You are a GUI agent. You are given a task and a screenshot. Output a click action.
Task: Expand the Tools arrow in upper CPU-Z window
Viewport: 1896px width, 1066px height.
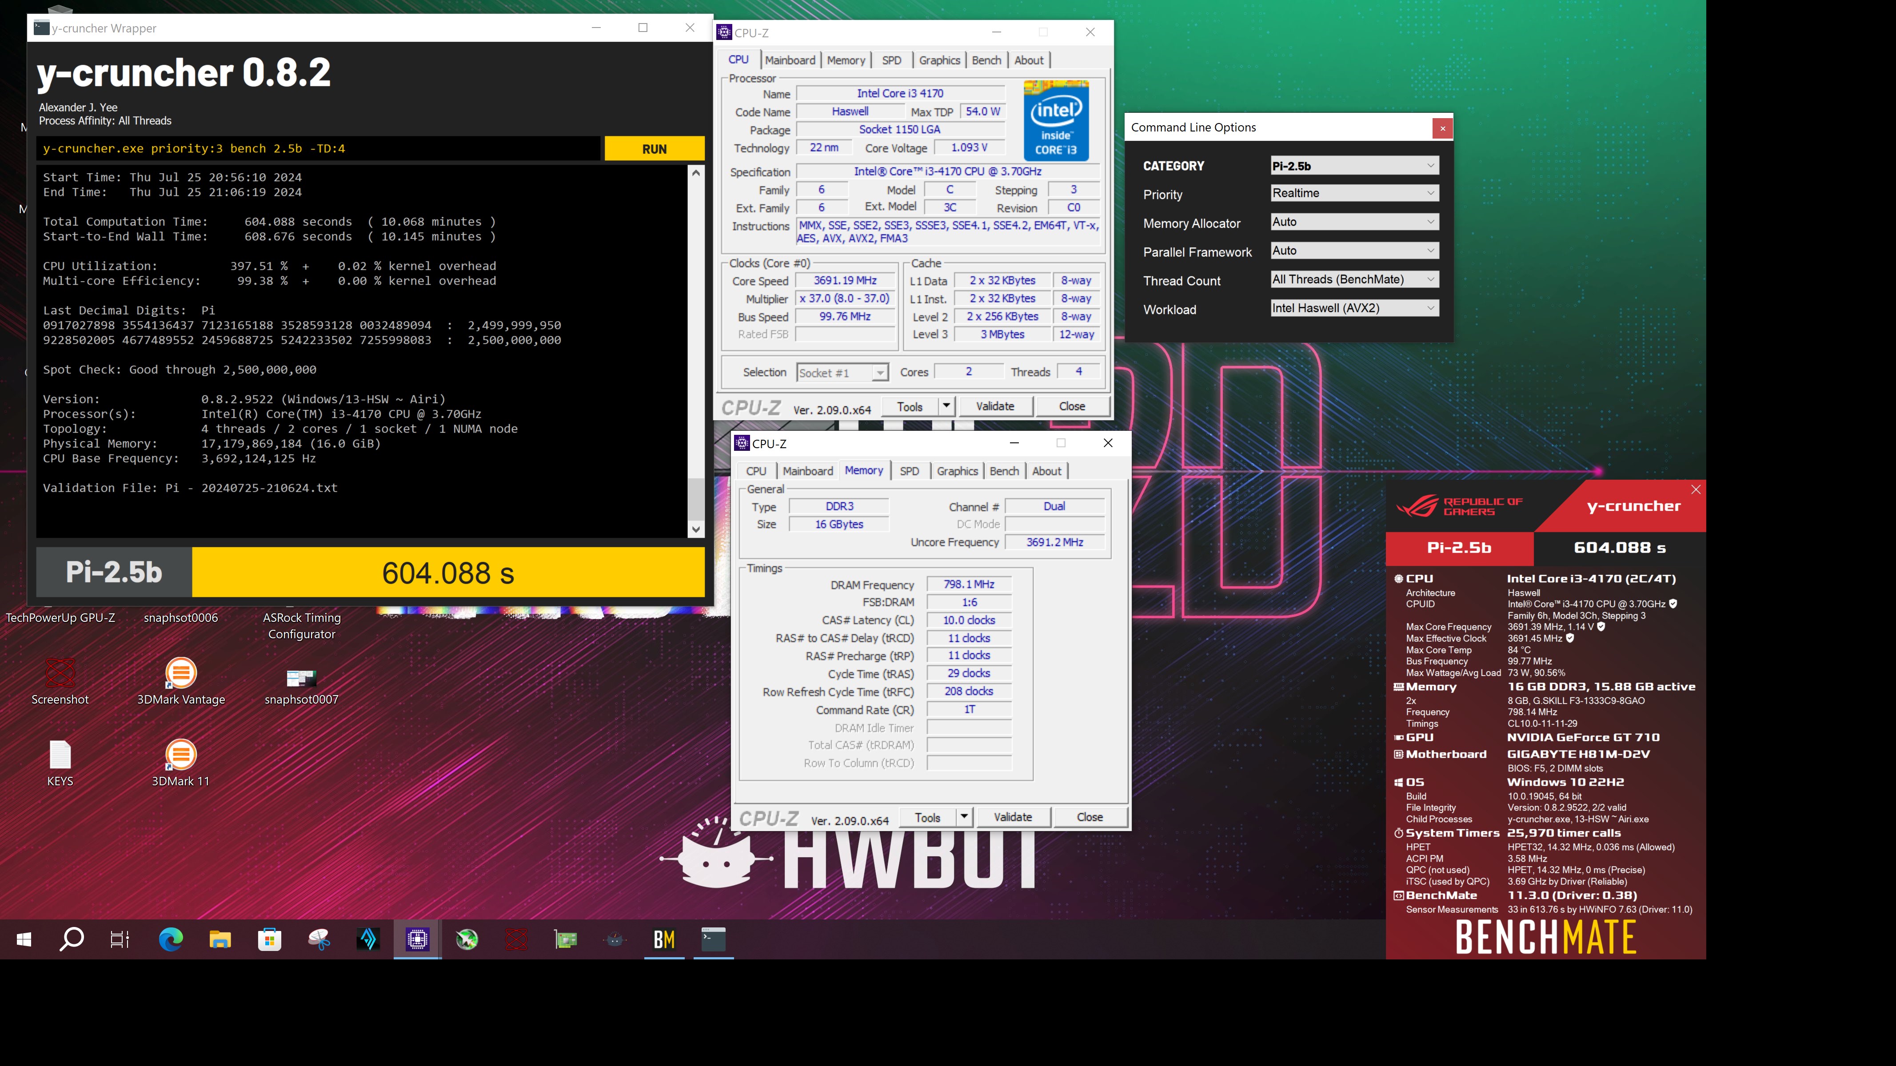pyautogui.click(x=946, y=406)
